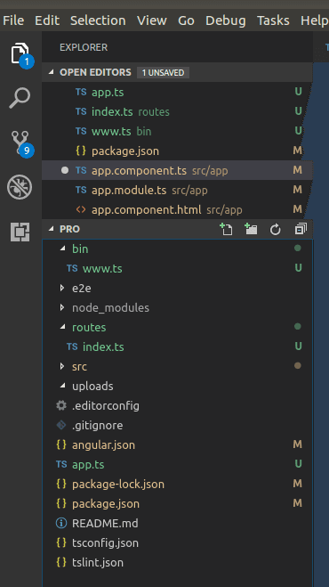
Task: Open the Edit menu
Action: (47, 20)
